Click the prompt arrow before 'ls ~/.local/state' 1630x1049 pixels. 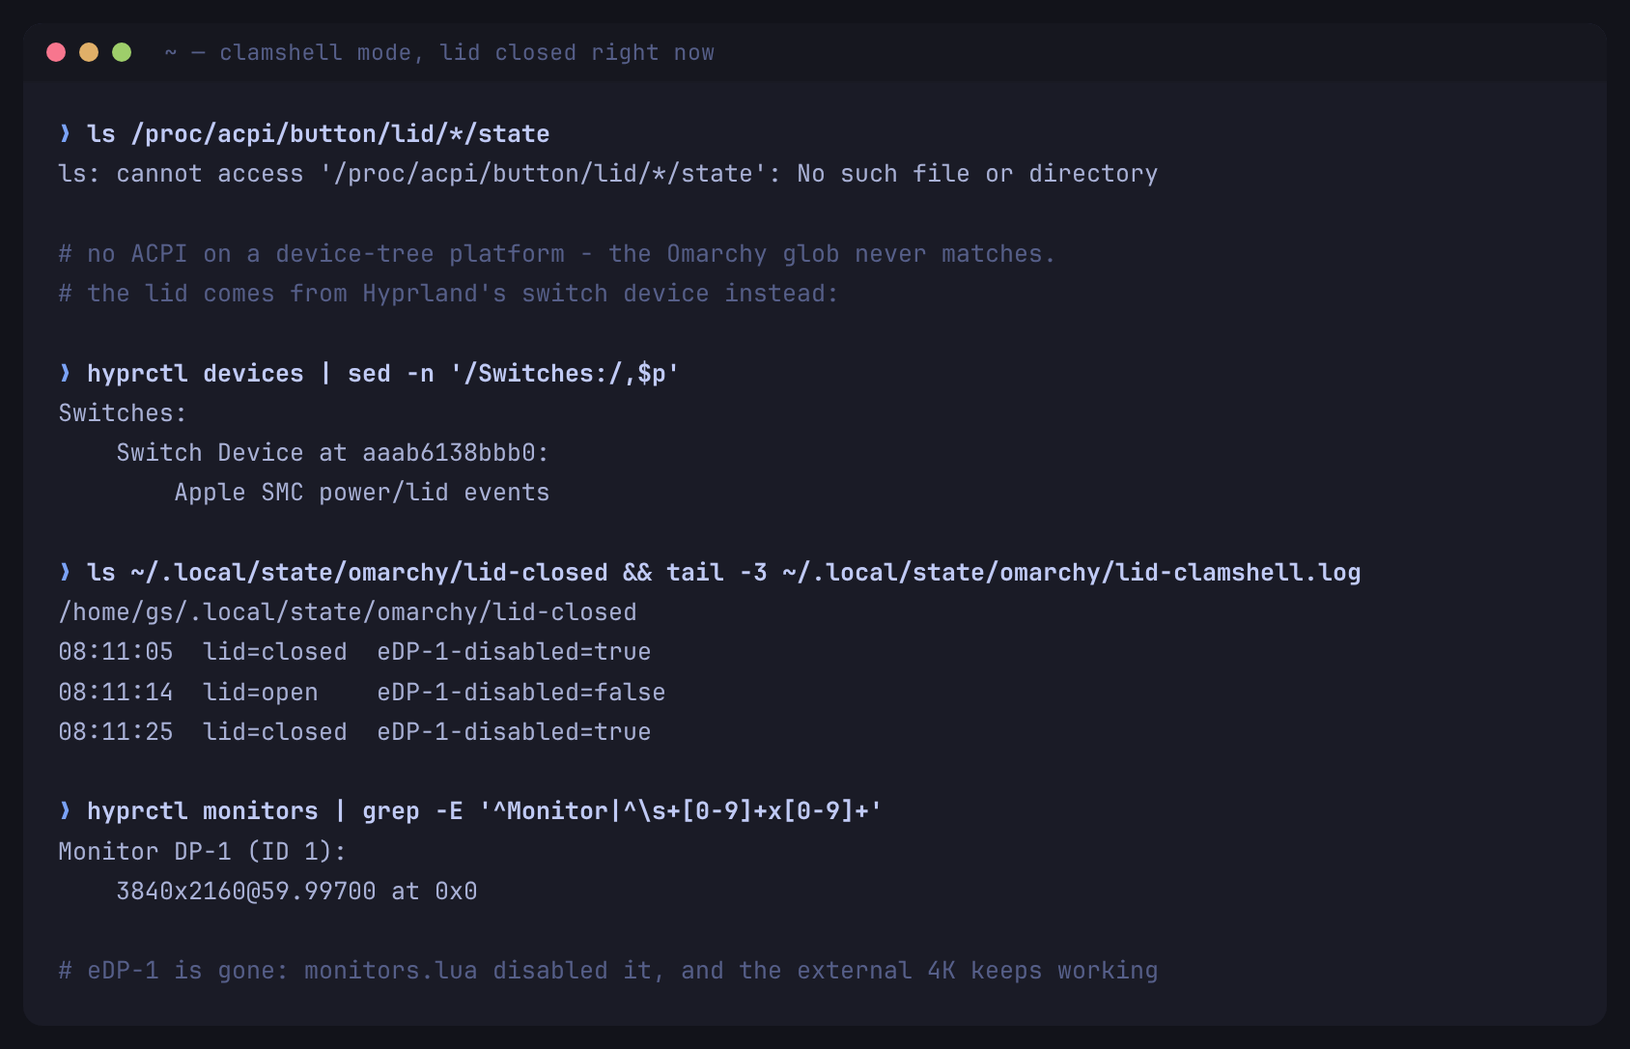pos(65,572)
